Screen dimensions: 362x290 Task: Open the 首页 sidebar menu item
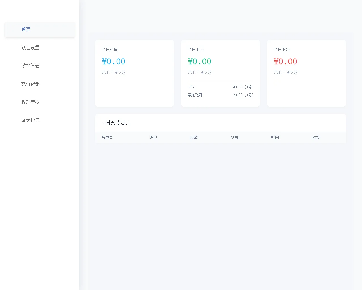(26, 29)
